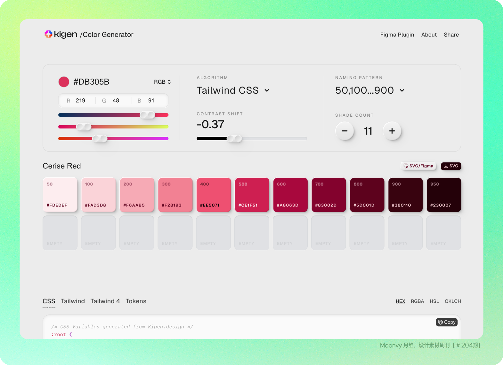Toggle the RGB color mode selector
This screenshot has height=365, width=503.
pos(162,82)
